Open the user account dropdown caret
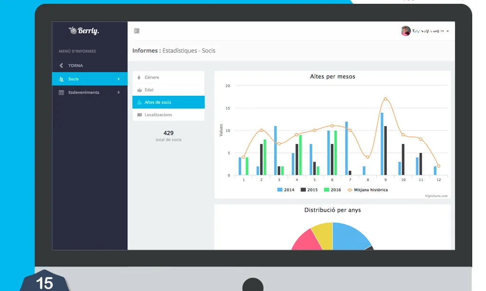 pos(448,31)
